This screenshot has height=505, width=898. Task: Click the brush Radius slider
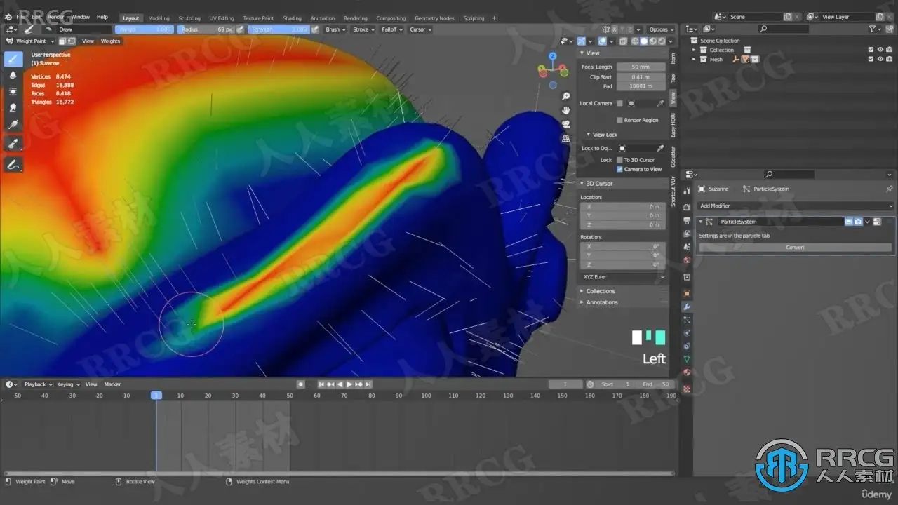click(x=206, y=29)
